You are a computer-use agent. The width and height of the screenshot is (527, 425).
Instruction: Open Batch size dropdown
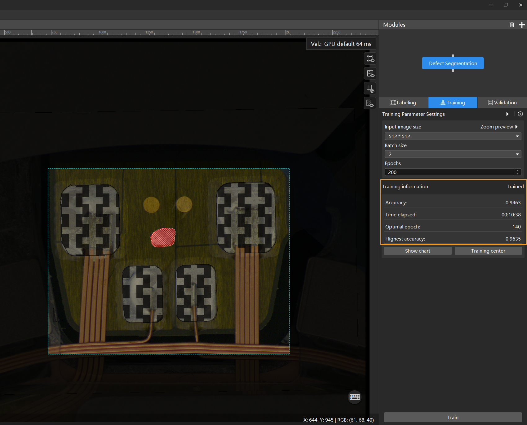[453, 154]
